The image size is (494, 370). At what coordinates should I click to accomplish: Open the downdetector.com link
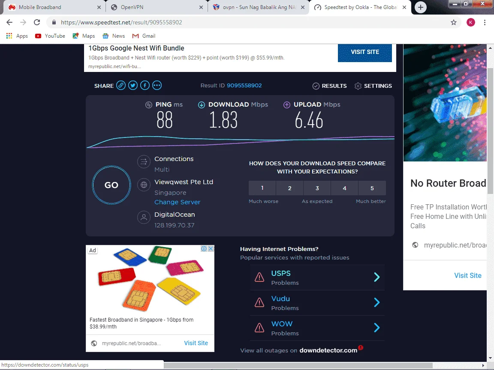pyautogui.click(x=328, y=350)
